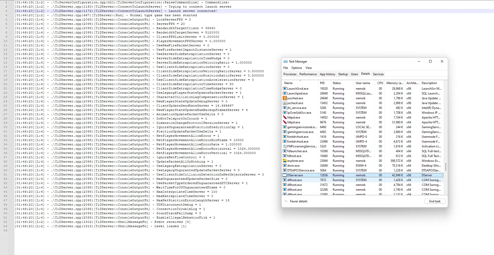Viewport: 494px width, 255px height.
Task: Click the Apache feather icon for httpd.exe PID 9676
Action: (285, 122)
